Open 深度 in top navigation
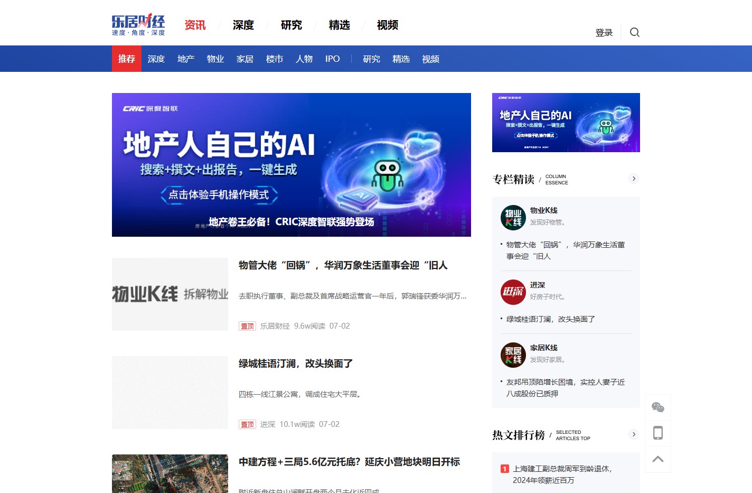 [243, 25]
